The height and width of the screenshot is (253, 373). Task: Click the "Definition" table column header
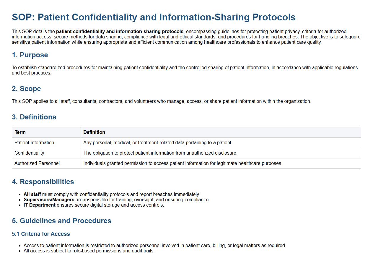click(x=94, y=132)
